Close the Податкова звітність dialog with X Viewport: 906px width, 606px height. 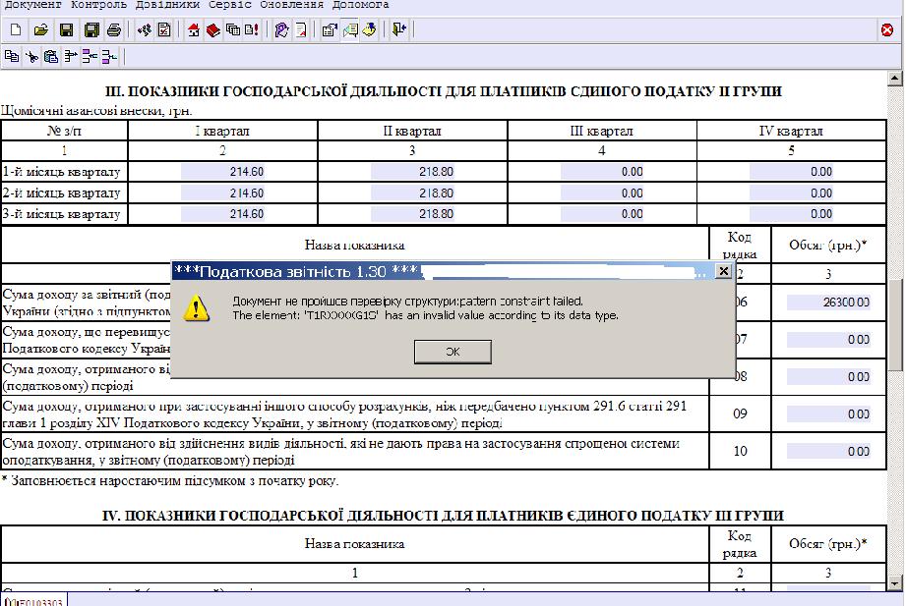pos(723,271)
